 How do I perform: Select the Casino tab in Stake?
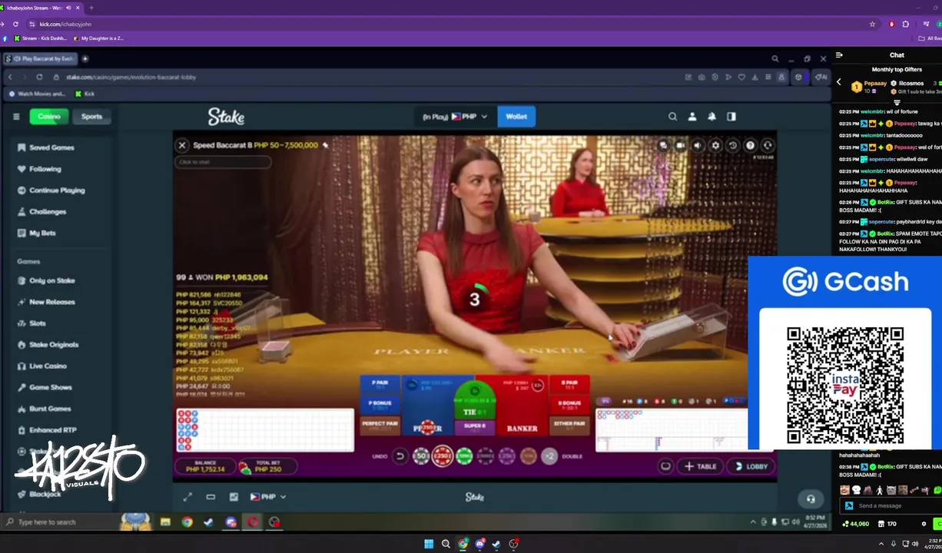(49, 117)
